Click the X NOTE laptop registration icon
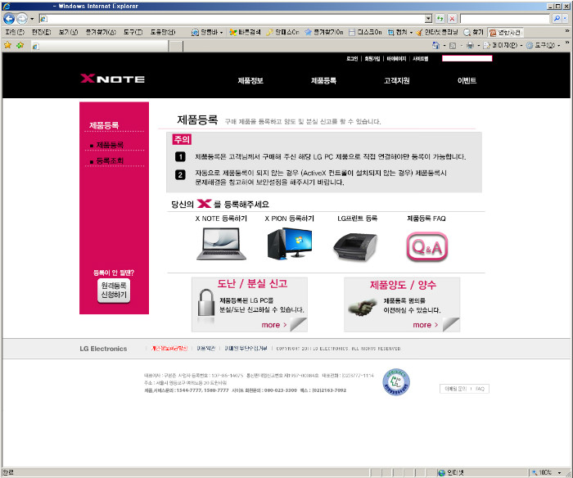Viewport: 573px width, 478px height. pos(220,244)
